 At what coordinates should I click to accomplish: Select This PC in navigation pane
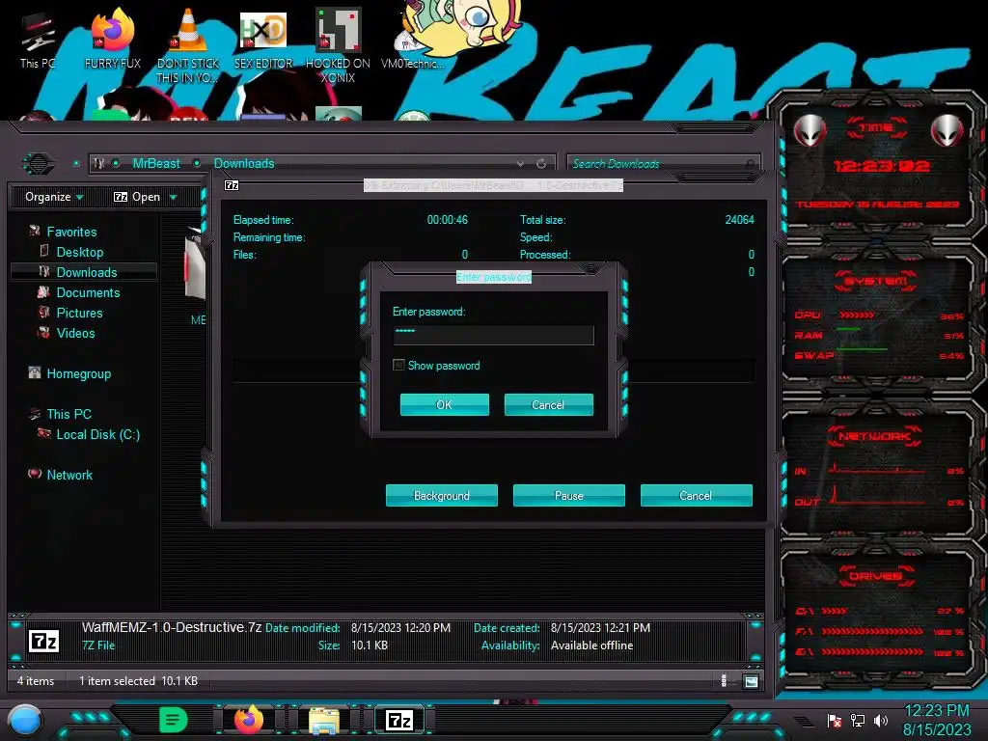(x=69, y=414)
